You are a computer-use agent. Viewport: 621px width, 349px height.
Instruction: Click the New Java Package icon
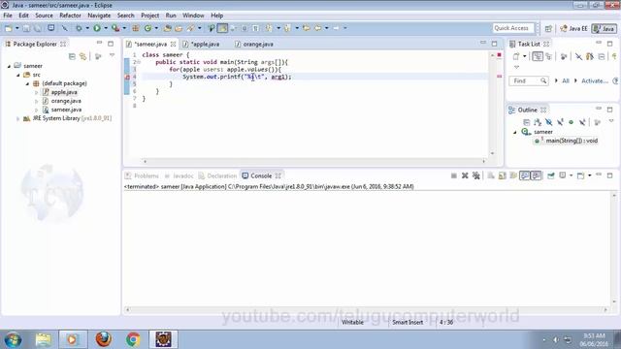(136, 28)
